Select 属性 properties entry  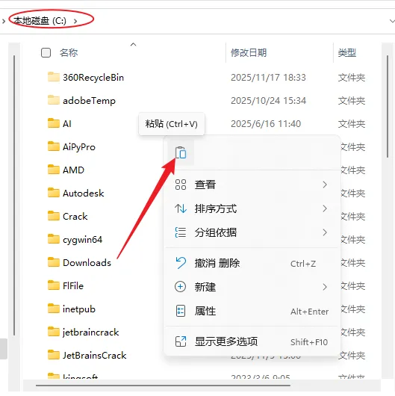[252, 311]
